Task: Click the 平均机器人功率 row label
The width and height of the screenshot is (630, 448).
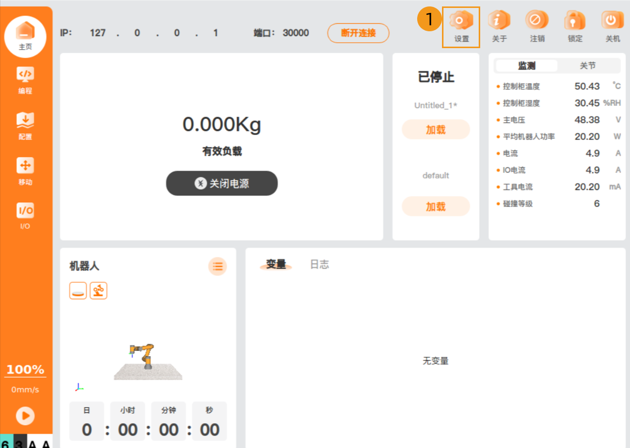Action: (529, 137)
